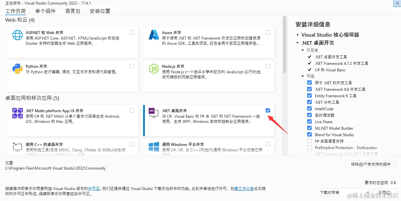Uncheck the ML.NET Model Builder component

click(309, 128)
